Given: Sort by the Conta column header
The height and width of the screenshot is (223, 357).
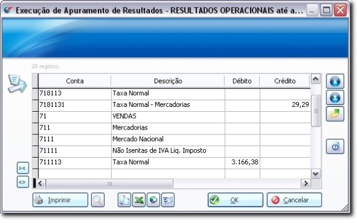Looking at the screenshot, I should tap(75, 81).
